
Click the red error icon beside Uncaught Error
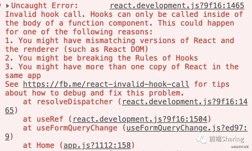pyautogui.click(x=0, y=6)
